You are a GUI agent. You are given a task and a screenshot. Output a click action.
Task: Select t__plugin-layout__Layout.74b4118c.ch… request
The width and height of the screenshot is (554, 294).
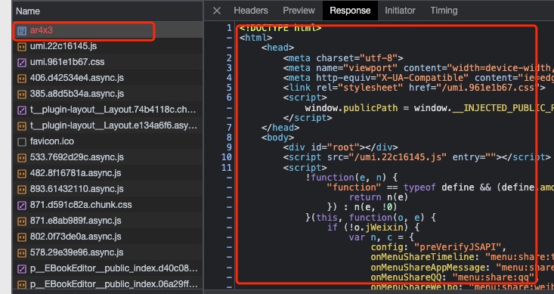[x=108, y=110]
